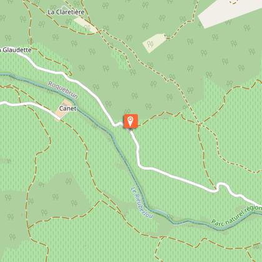262x262 pixels.
Task: Click the Glaudette place label
Action: (x=16, y=50)
